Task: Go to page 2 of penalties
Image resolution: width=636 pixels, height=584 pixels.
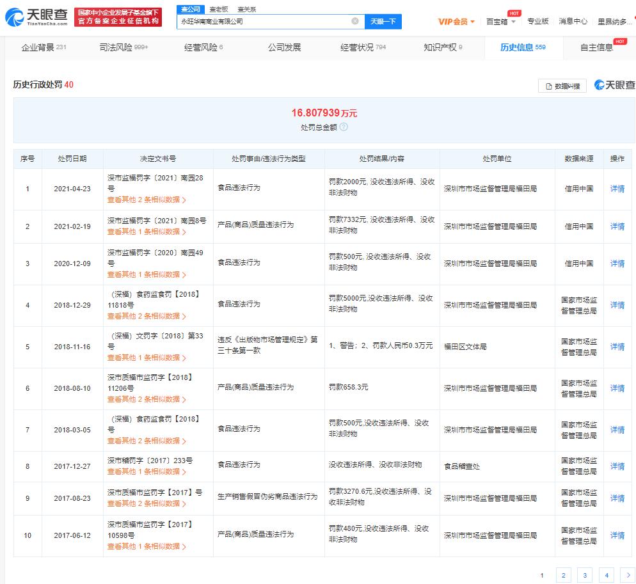Action: 563,575
